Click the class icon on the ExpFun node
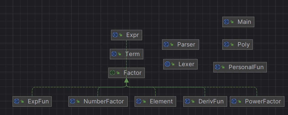This screenshot has height=115, width=288. 16,101
